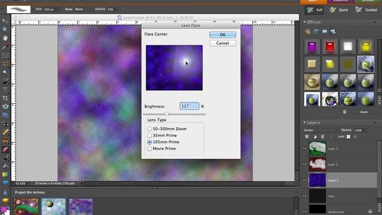
Task: Click the Brightness slider handle
Action: click(167, 114)
